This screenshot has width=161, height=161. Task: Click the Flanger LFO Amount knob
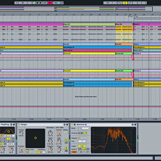click(59, 133)
